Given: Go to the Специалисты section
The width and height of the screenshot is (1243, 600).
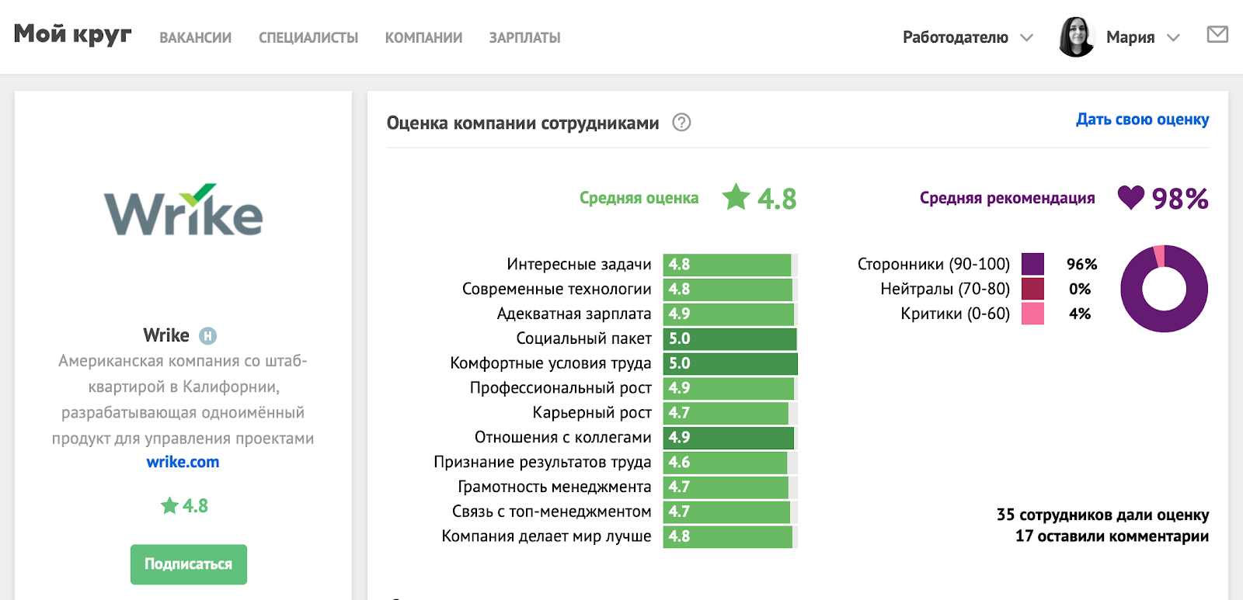Looking at the screenshot, I should (308, 37).
